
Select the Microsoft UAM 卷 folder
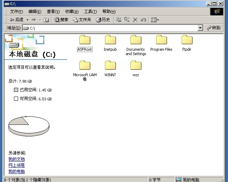pyautogui.click(x=85, y=71)
